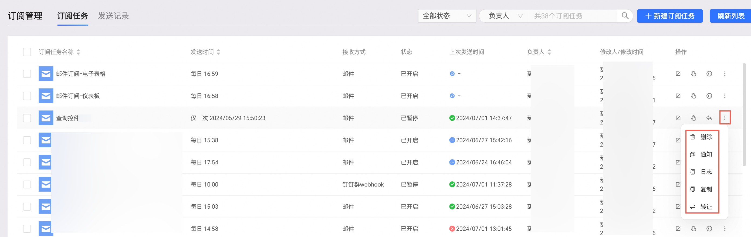This screenshot has width=751, height=237.
Task: Run 邮件订阅-仪表板 task manually now
Action: (x=693, y=96)
